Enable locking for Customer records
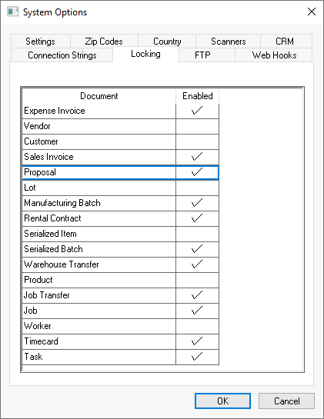The height and width of the screenshot is (419, 324). [197, 141]
